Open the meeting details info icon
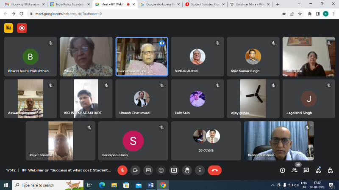 pyautogui.click(x=283, y=170)
